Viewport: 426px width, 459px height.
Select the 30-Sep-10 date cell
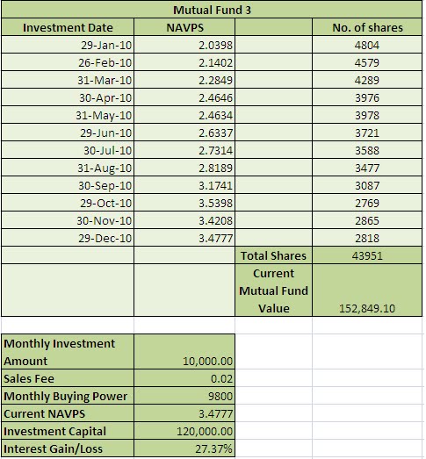tap(68, 185)
